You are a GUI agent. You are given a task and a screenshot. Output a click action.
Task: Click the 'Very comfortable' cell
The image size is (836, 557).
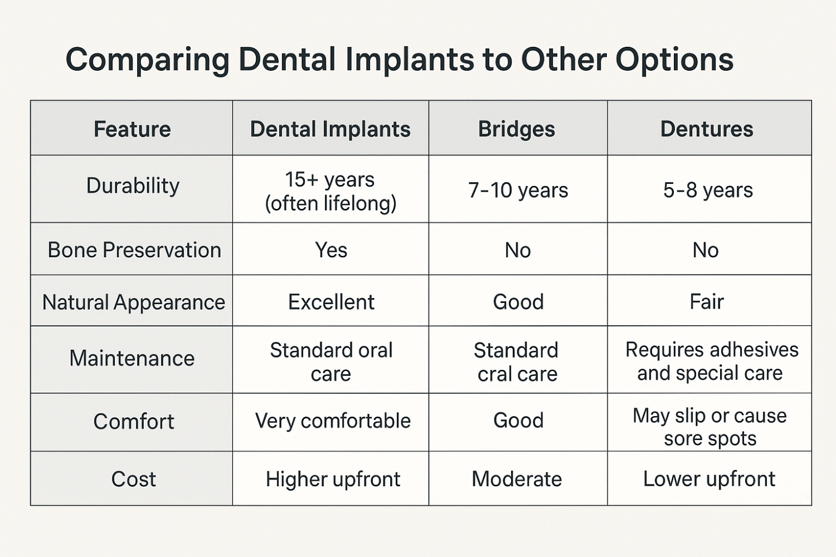[x=333, y=421]
